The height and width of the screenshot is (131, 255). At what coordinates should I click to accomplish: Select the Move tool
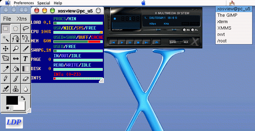6,48
